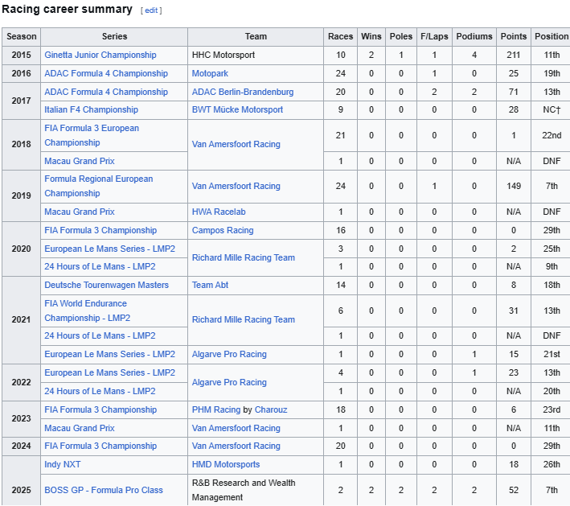Select the 2021 season cell
Screen dimensions: 570x506
(22, 319)
